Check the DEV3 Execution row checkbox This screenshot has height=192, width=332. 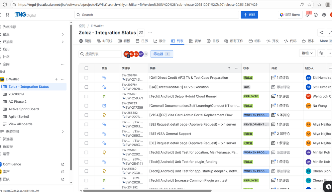(x=86, y=87)
